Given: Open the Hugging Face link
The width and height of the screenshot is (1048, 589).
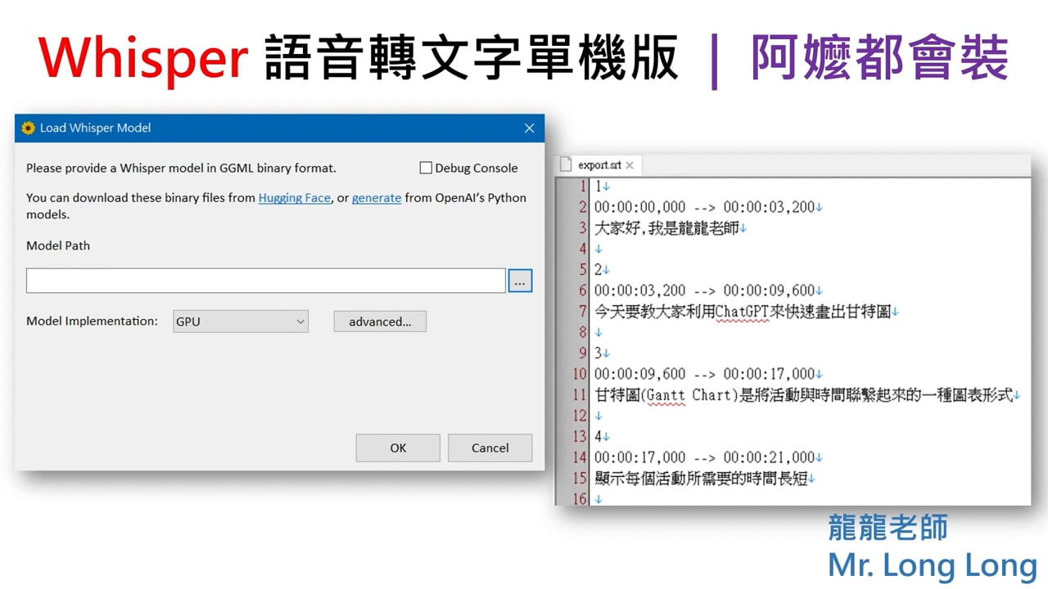Looking at the screenshot, I should point(295,198).
